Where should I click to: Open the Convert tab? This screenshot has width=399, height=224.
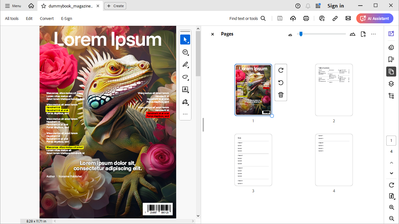coord(47,18)
